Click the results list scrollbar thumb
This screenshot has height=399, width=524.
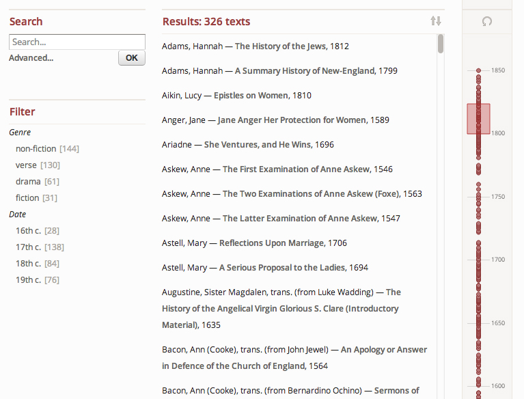tap(441, 44)
